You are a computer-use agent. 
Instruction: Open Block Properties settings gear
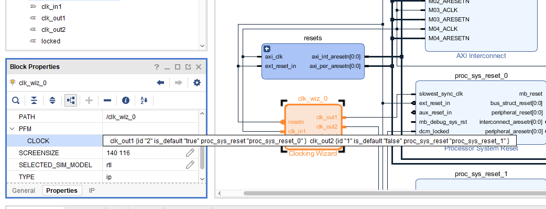pos(197,83)
